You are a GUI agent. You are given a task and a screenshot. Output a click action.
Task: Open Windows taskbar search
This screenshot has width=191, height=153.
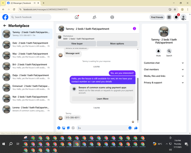click(x=11, y=144)
